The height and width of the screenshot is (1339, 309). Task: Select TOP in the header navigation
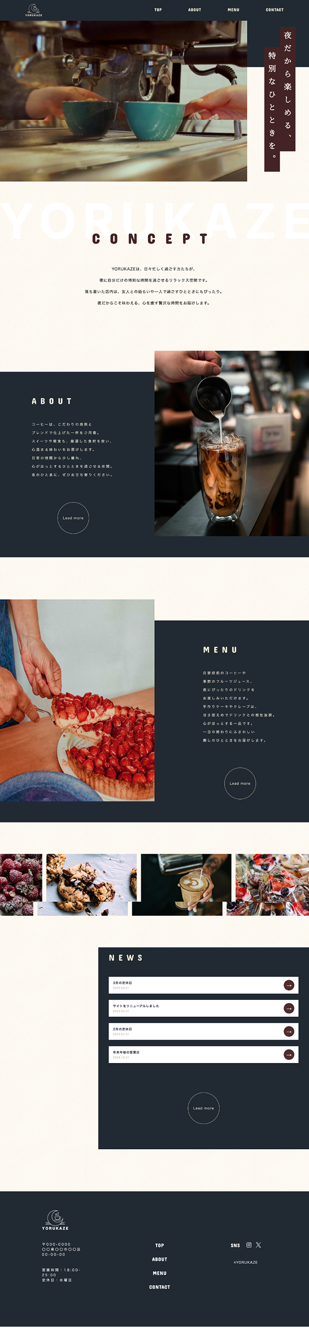(158, 10)
